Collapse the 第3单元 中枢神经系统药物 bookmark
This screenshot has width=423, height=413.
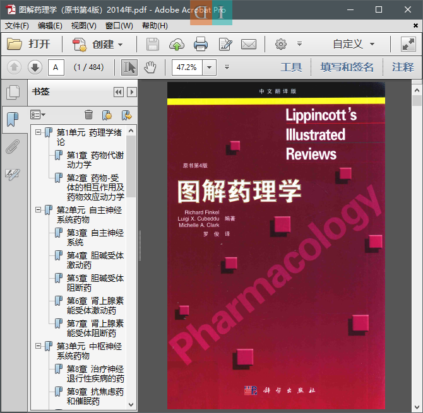point(39,346)
